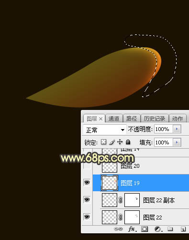Create a new layer icon

click(183, 229)
